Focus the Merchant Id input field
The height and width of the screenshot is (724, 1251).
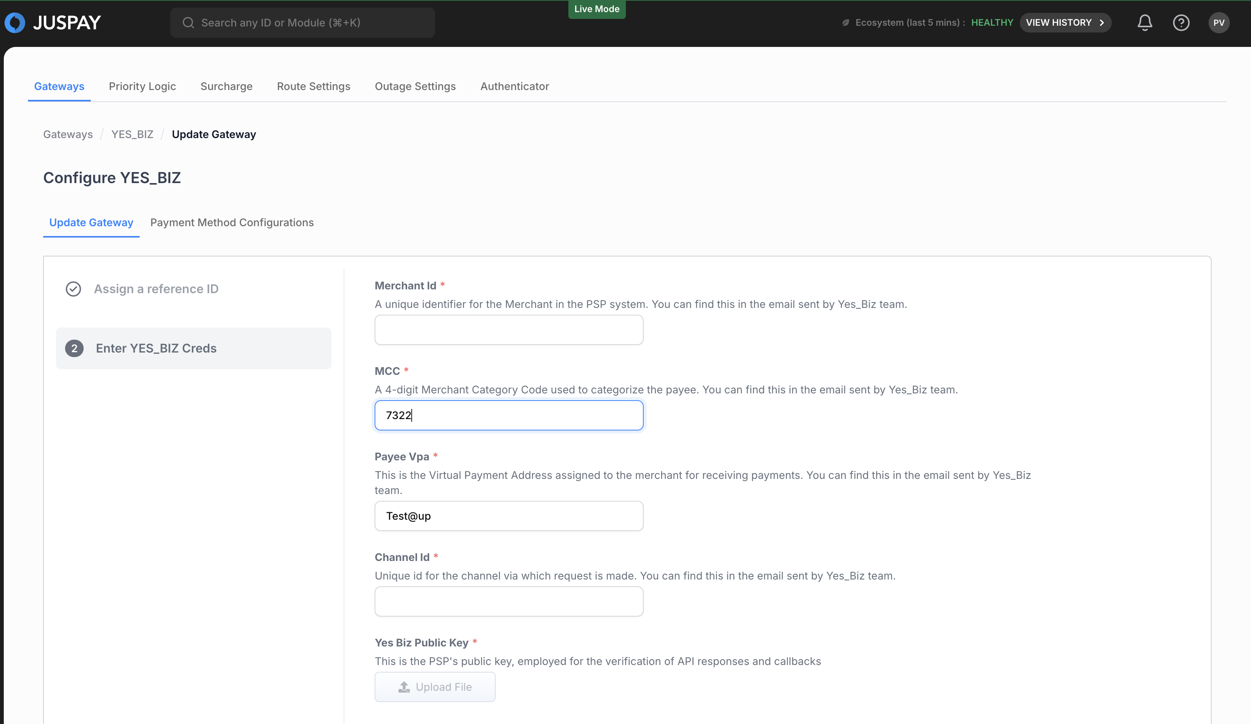pyautogui.click(x=509, y=330)
